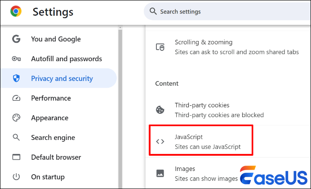Click the search magnifier icon in settings
The height and width of the screenshot is (189, 311).
point(153,11)
